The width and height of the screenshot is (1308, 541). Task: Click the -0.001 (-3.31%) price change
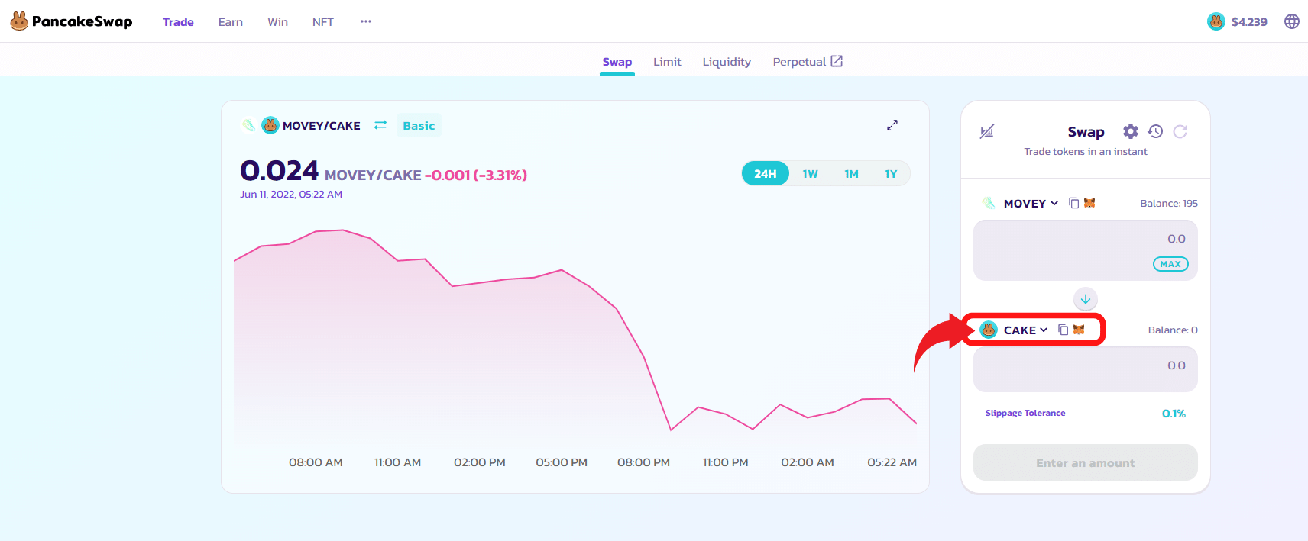pyautogui.click(x=476, y=176)
